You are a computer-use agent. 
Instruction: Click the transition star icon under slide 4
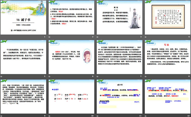coord(145,37)
